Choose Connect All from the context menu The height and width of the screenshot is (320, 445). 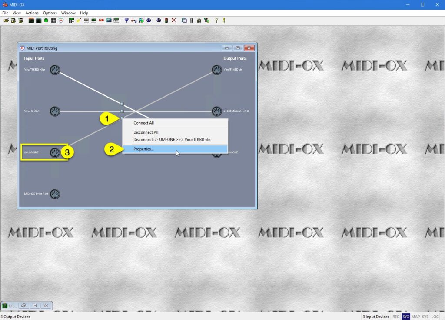(x=143, y=123)
